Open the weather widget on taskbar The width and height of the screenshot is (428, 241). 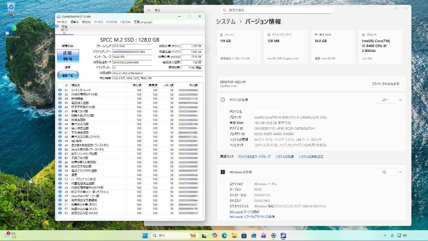[x=10, y=235]
